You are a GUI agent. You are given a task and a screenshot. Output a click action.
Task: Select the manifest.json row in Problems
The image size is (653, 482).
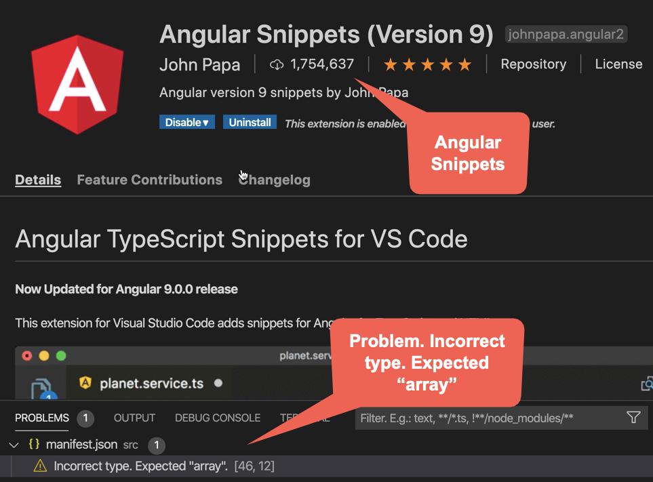327,445
